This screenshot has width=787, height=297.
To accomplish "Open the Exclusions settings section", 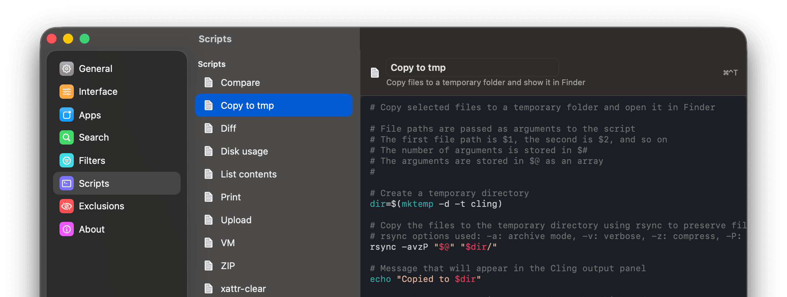I will [x=117, y=206].
